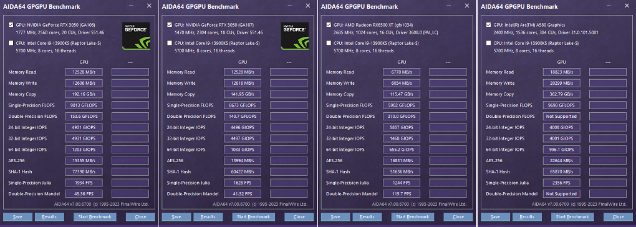
Task: Select 64-bit Integer IOPS value 1203 GIOPS
Action: point(84,150)
